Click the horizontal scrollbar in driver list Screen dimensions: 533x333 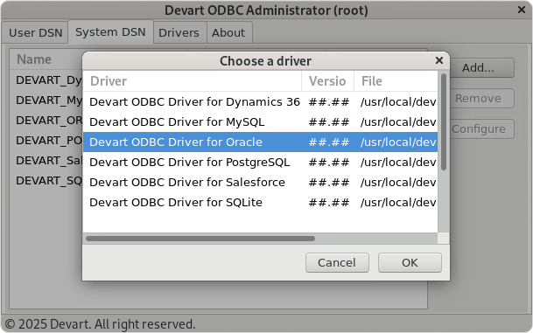pos(200,239)
